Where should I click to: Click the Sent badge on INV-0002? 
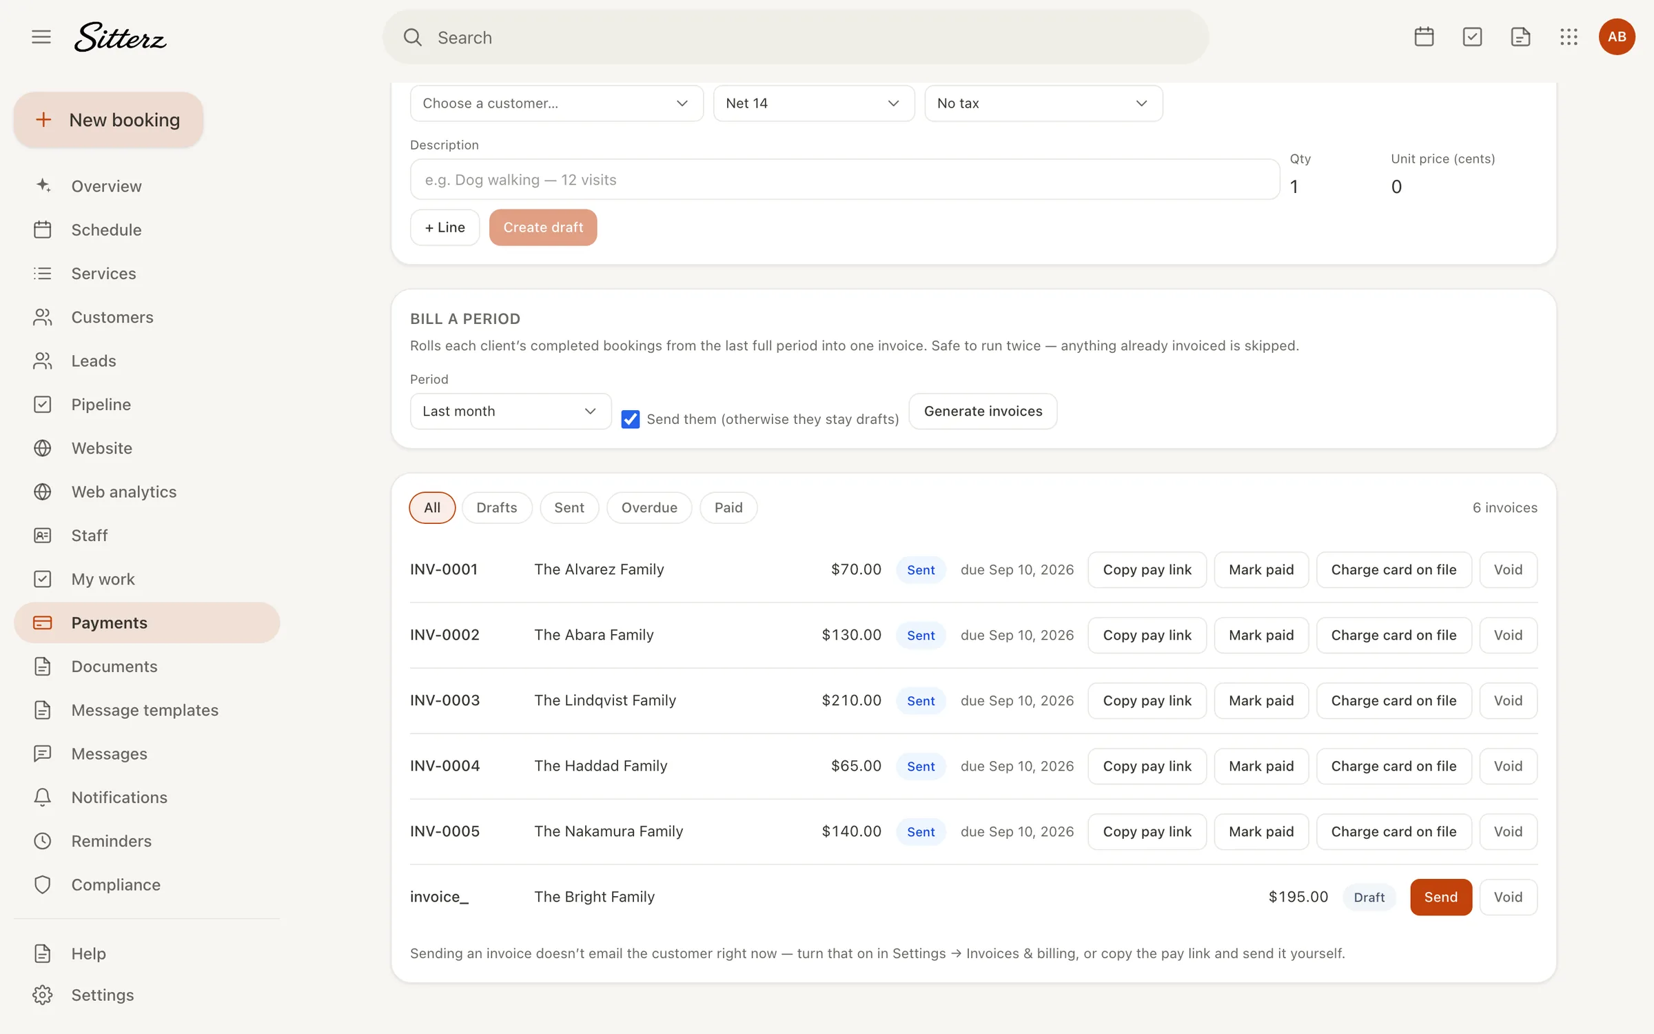coord(921,636)
